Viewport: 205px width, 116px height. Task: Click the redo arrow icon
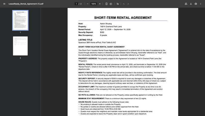(x=128, y=4)
